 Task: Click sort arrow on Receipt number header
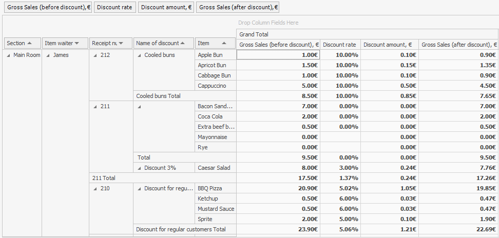[x=122, y=44]
